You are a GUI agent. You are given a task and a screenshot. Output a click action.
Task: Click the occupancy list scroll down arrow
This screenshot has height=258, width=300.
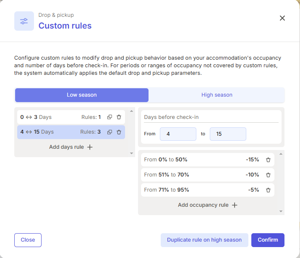point(281,211)
